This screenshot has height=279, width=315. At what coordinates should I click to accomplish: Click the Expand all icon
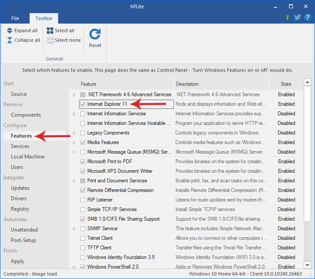pyautogui.click(x=10, y=30)
